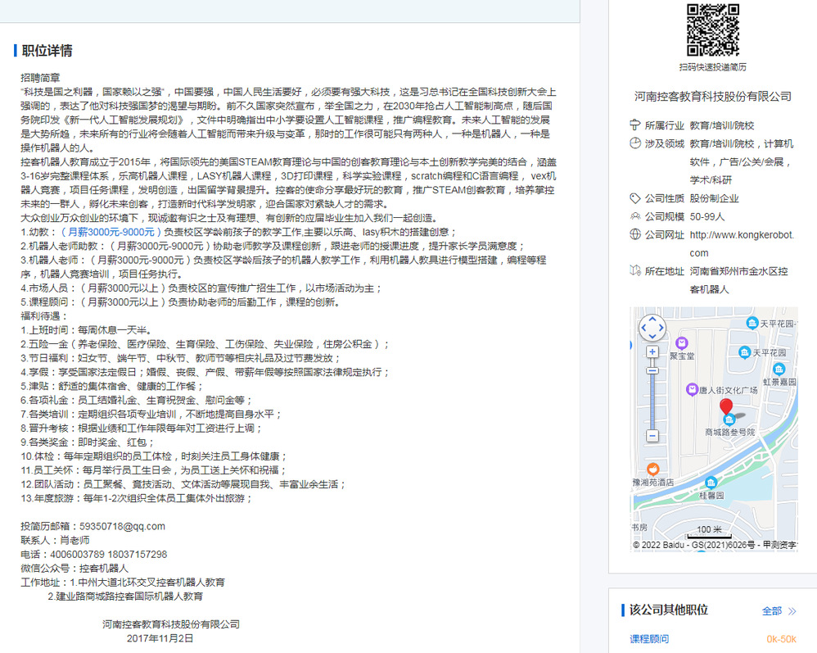817x653 pixels.
Task: Click the red location pin on the map
Action: pyautogui.click(x=726, y=407)
